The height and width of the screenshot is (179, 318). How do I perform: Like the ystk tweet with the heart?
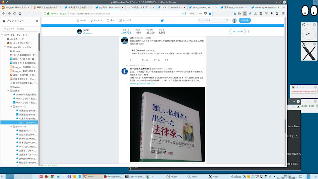pyautogui.click(x=155, y=60)
